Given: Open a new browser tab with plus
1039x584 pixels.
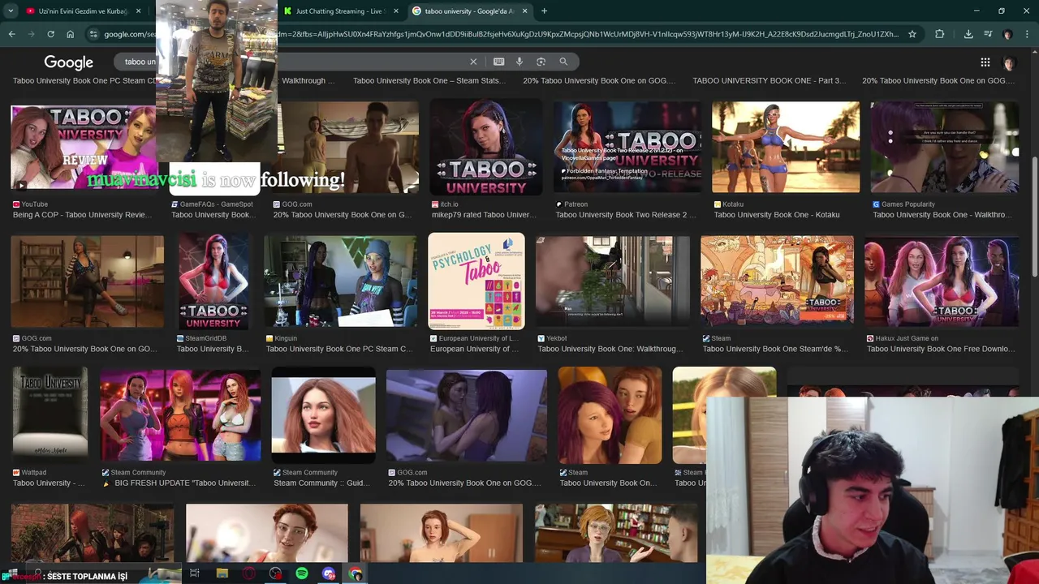Looking at the screenshot, I should (x=544, y=11).
